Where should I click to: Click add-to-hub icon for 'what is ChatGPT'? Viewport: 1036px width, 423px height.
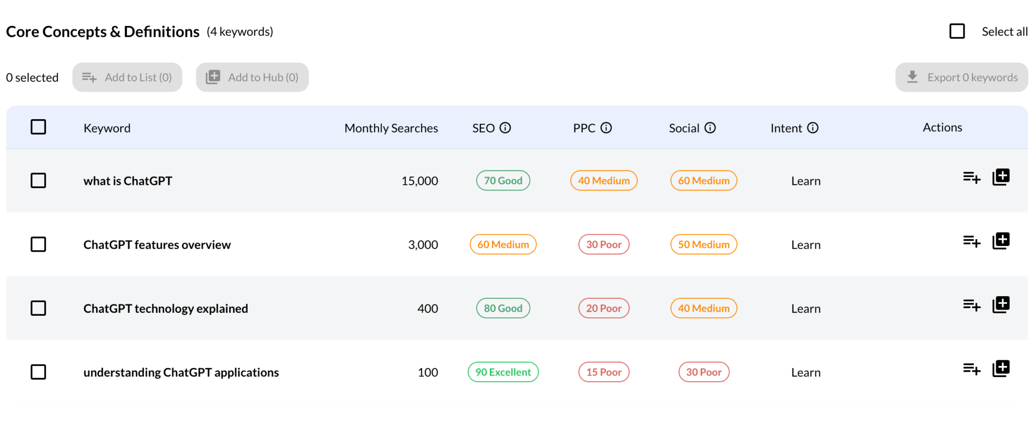coord(1001,177)
